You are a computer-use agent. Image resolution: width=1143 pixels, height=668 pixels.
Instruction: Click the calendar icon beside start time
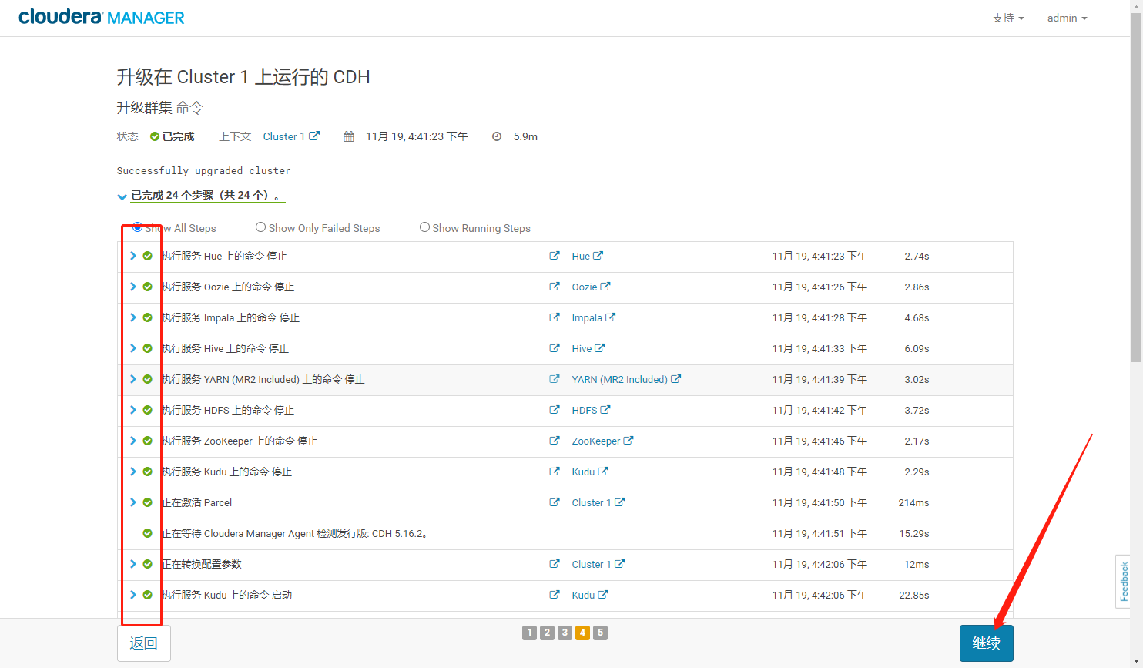point(349,136)
